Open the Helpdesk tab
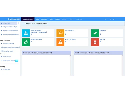 tap(57, 19)
